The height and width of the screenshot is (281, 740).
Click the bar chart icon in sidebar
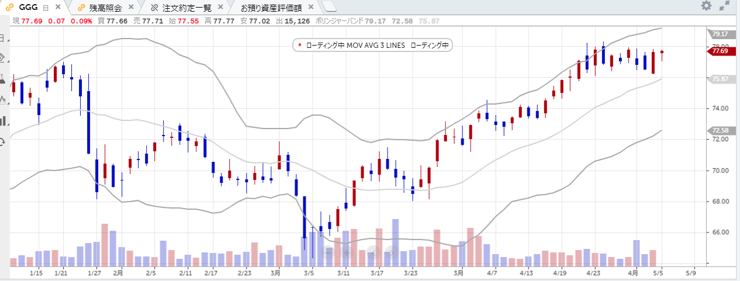[3, 121]
